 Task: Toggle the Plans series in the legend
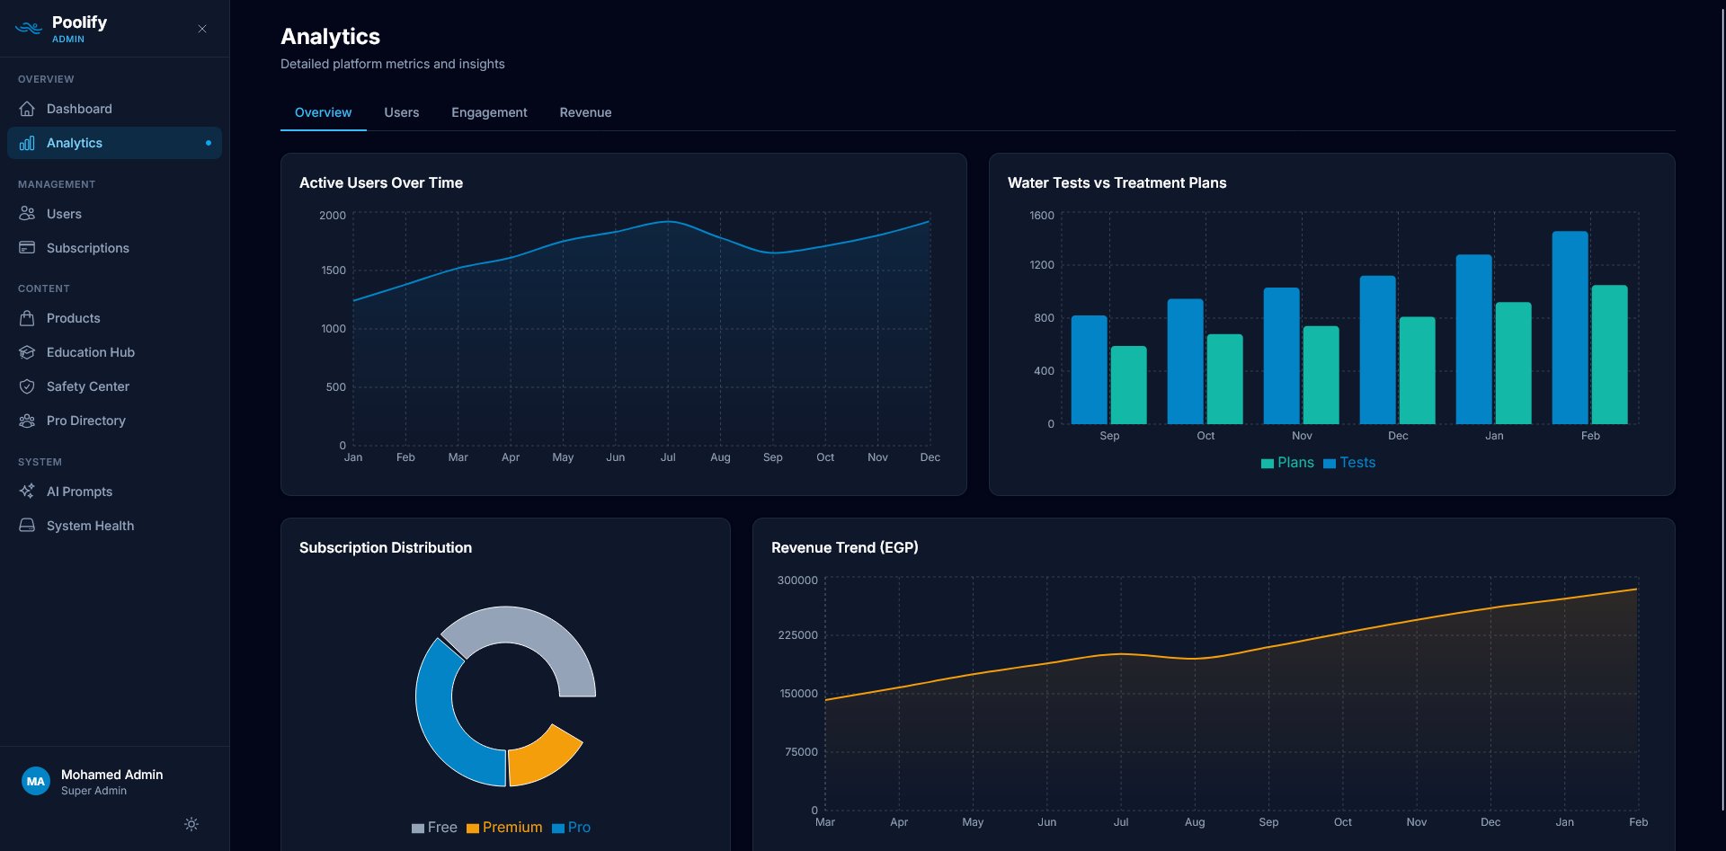(x=1288, y=462)
